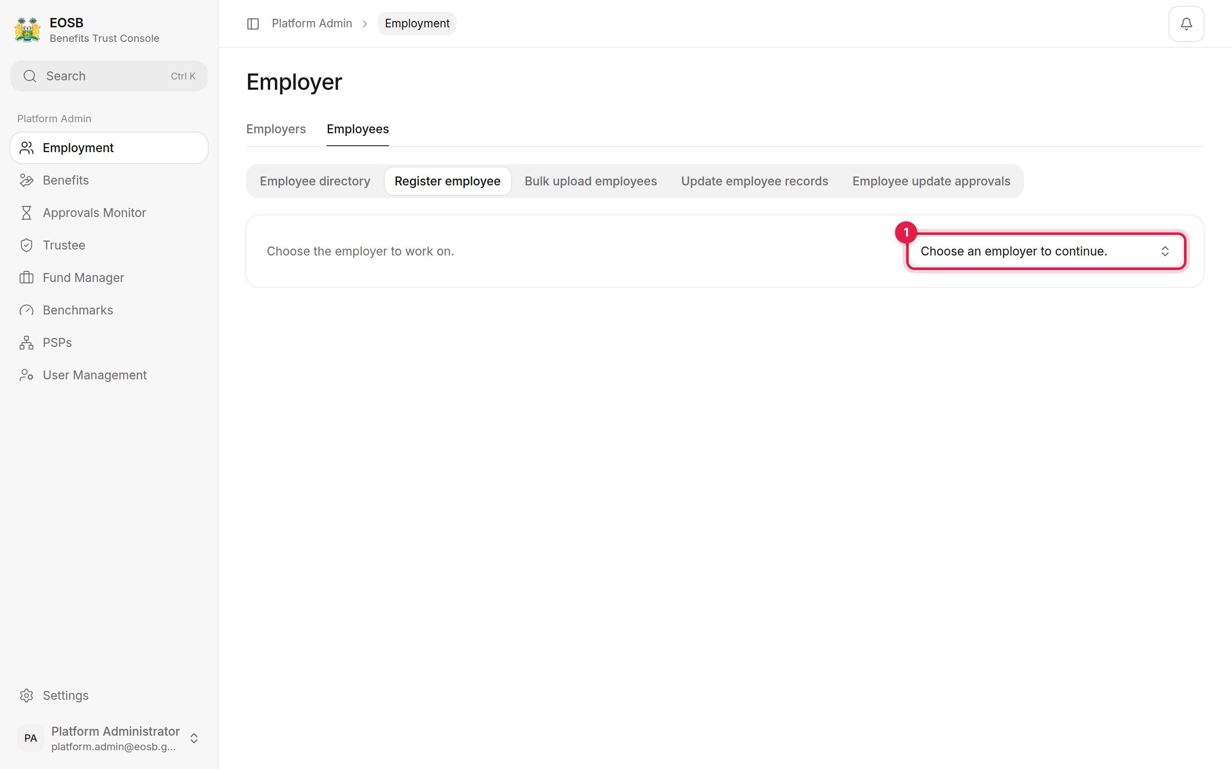This screenshot has width=1231, height=769.
Task: Go to Bulk upload employees
Action: [591, 181]
